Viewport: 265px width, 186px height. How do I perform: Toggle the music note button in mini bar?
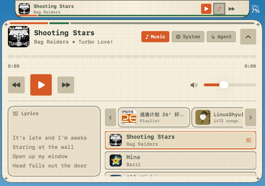tap(219, 9)
